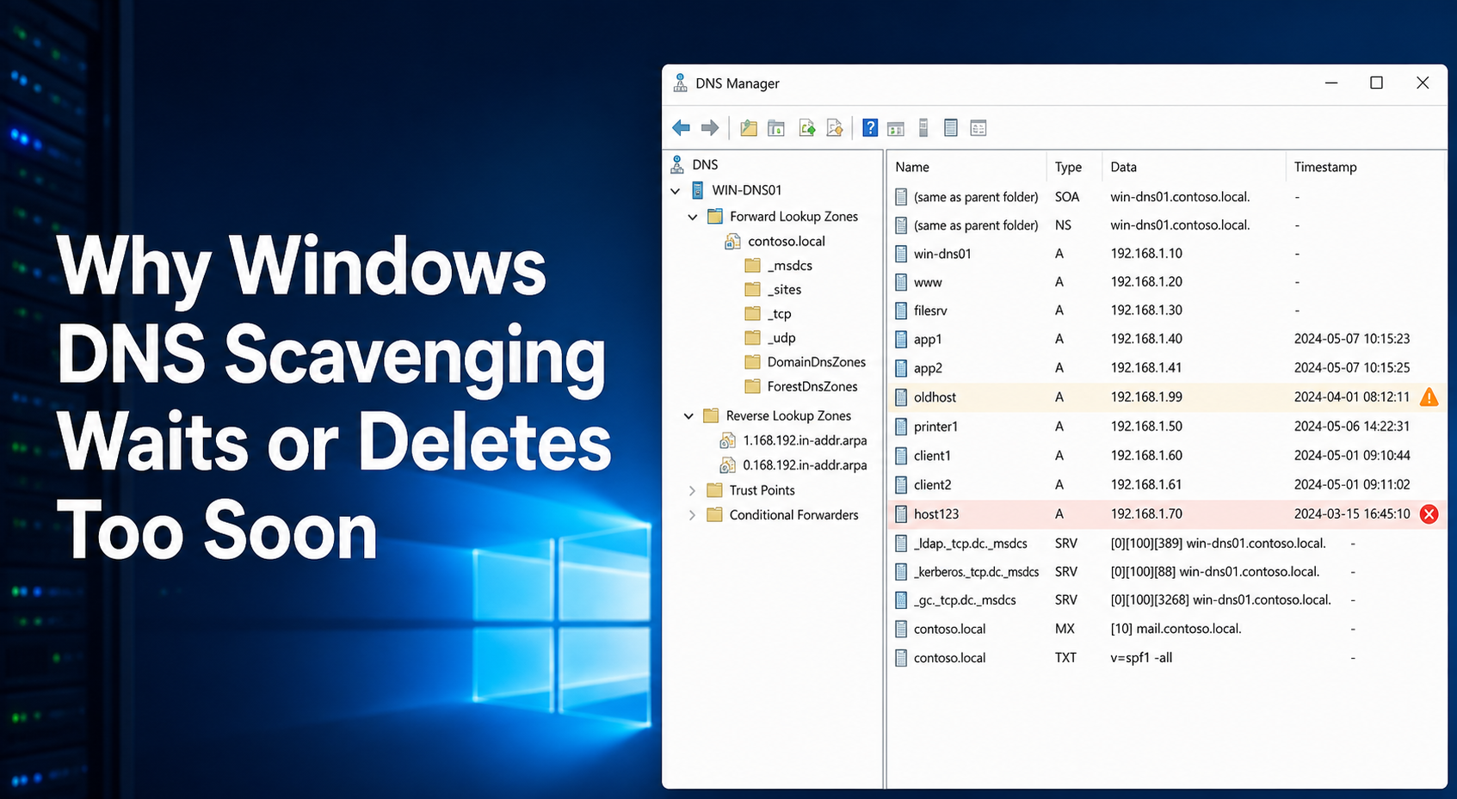Viewport: 1457px width, 799px height.
Task: Sort records by the Name column header
Action: click(x=912, y=167)
